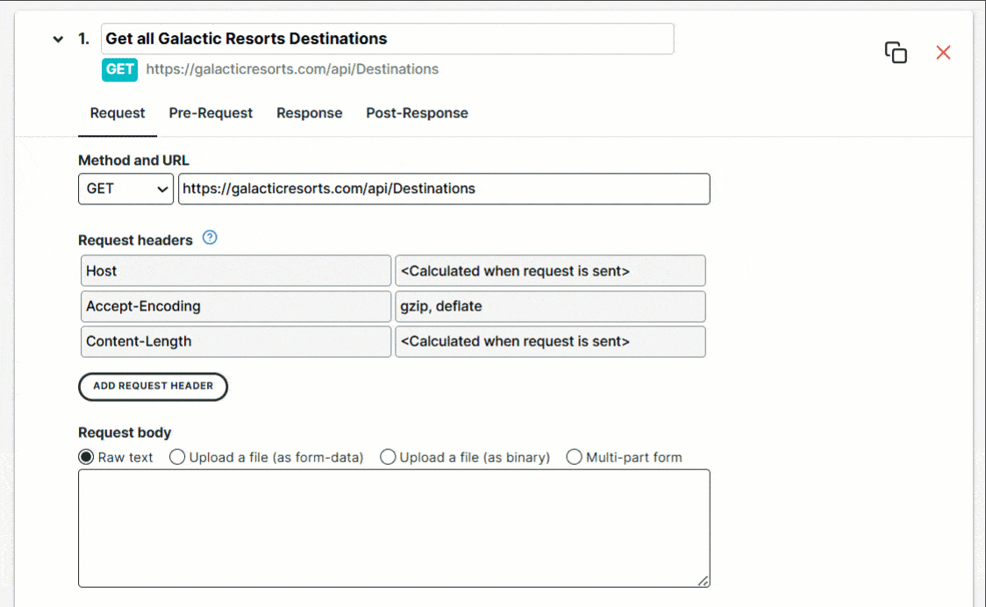The image size is (986, 607).
Task: Open request headers help tooltip
Action: (x=210, y=237)
